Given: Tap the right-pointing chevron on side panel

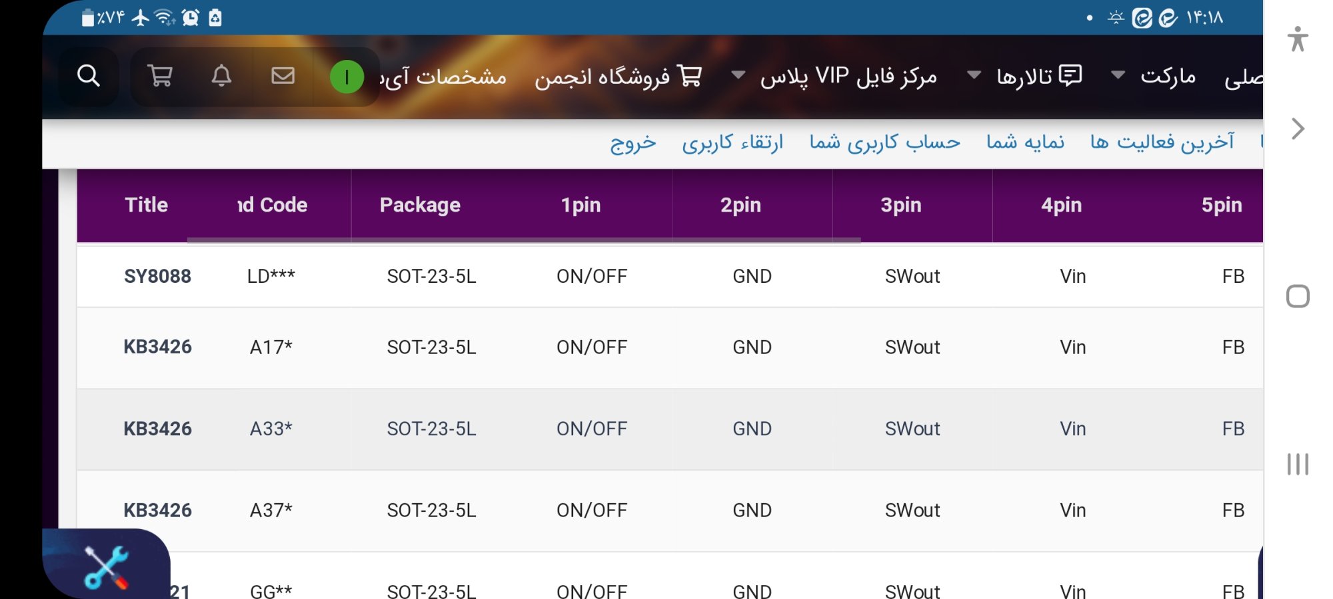Looking at the screenshot, I should click(1297, 128).
